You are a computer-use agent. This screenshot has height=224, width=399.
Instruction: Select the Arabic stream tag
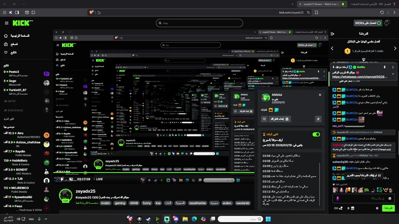point(105,203)
